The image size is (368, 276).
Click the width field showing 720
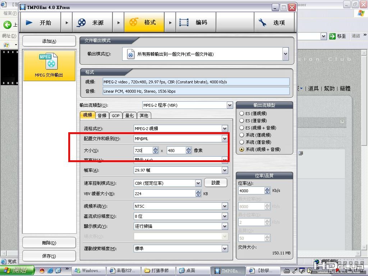pos(143,151)
